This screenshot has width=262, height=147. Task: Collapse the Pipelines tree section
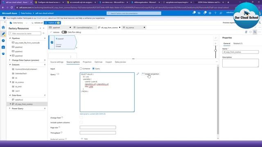10,38
